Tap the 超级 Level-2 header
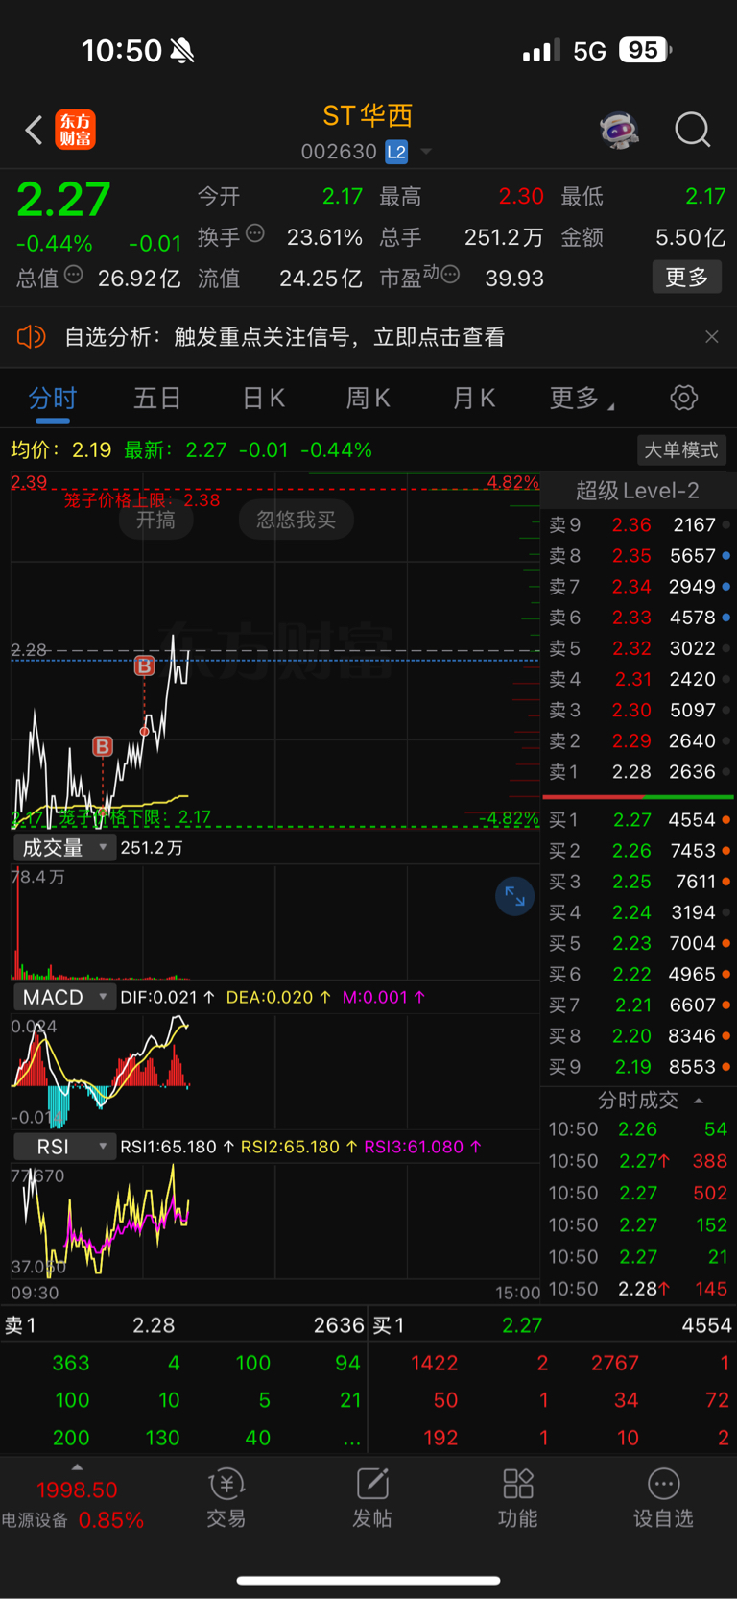The height and width of the screenshot is (1599, 737). [x=637, y=491]
